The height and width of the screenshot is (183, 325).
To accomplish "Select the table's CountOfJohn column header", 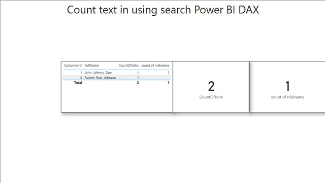I will (128, 66).
